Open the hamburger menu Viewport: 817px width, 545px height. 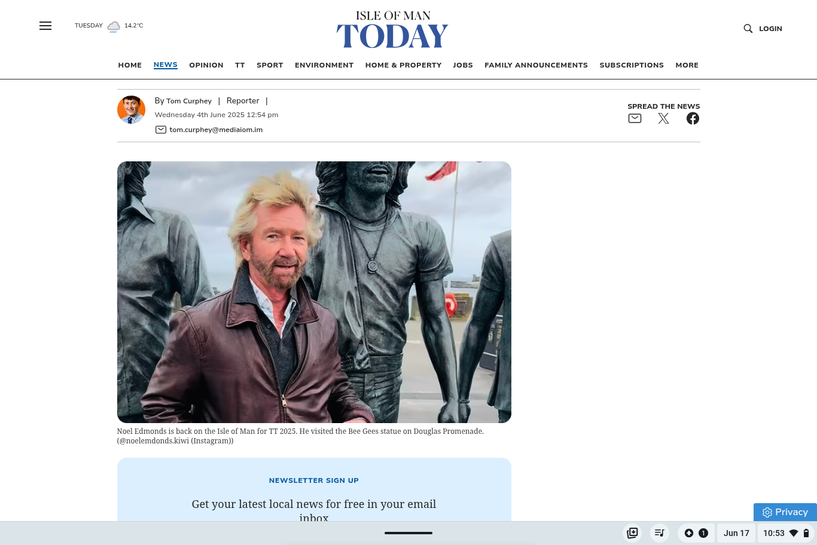[x=45, y=26]
